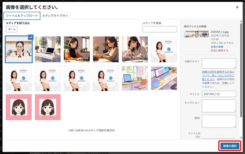Select the white desk with laptop thumbnail

(48, 49)
